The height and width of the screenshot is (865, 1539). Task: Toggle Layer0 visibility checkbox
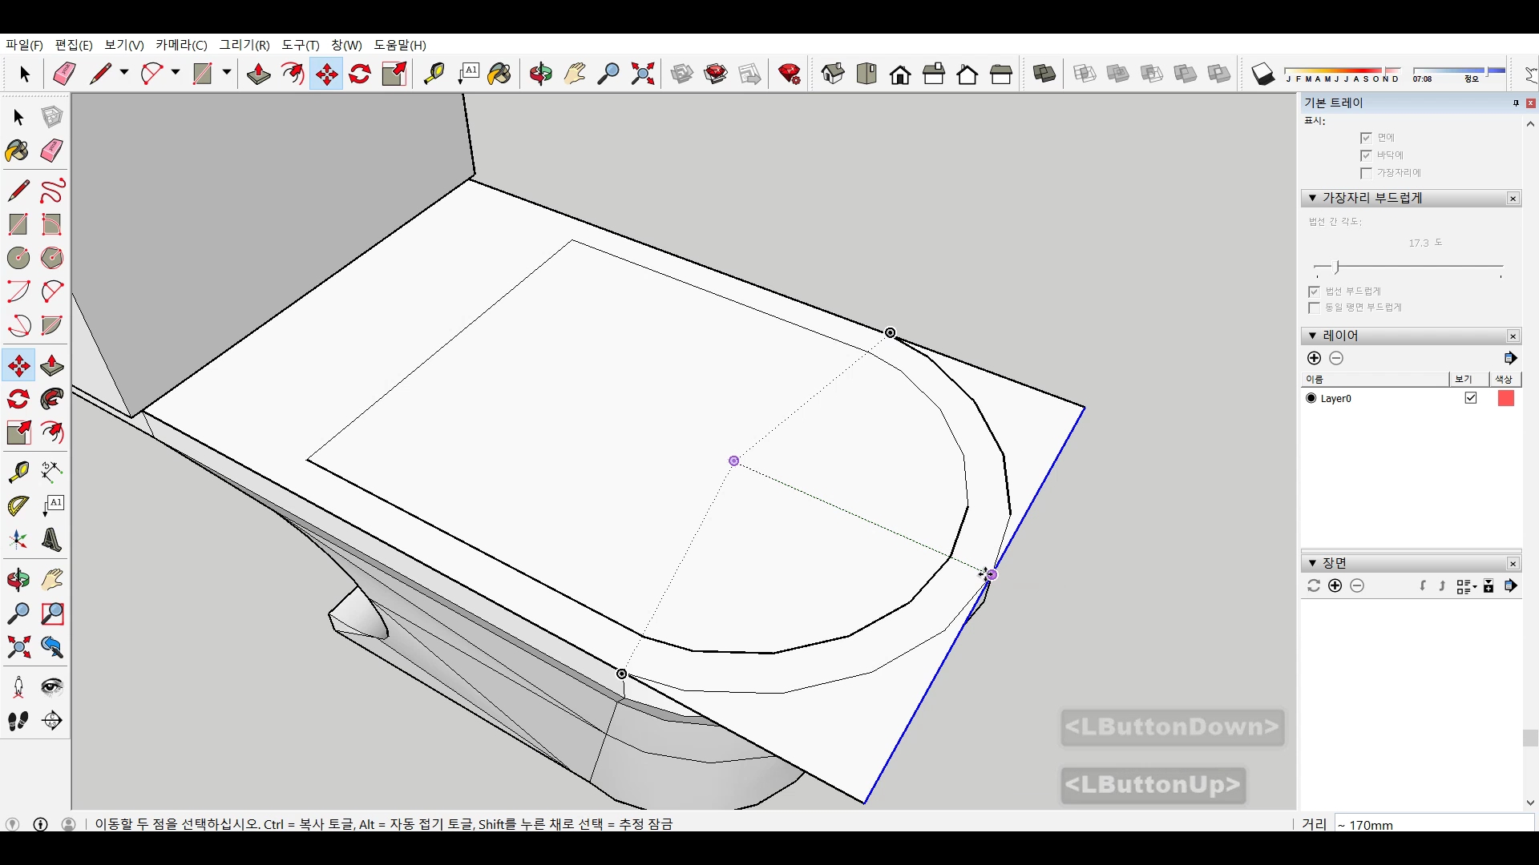(x=1471, y=398)
